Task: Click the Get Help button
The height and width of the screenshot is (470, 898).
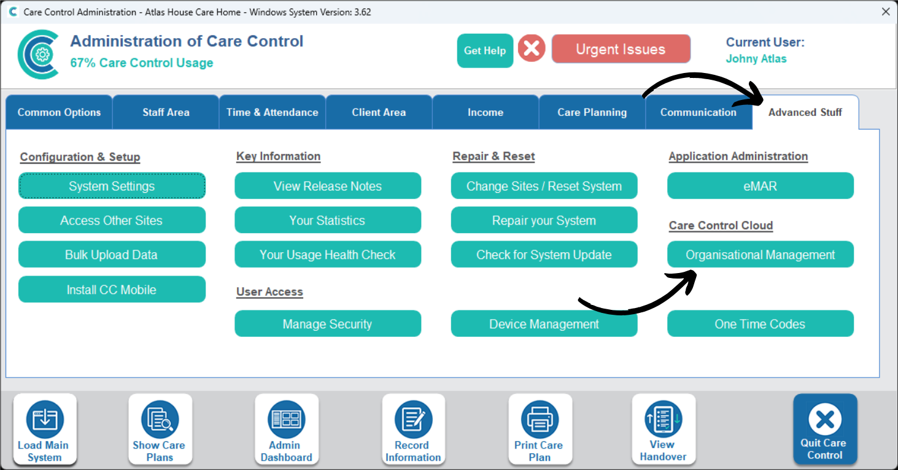Action: point(485,51)
